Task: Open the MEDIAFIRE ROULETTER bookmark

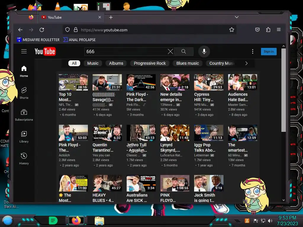Action: point(38,40)
